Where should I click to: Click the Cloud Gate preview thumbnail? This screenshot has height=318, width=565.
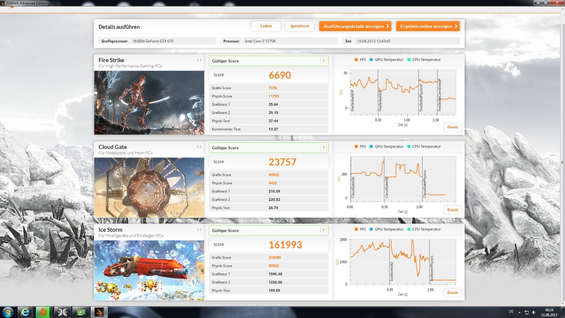click(x=149, y=188)
